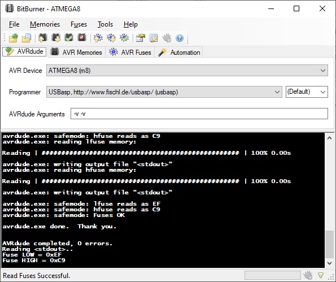Open the Help menu
The width and height of the screenshot is (336, 282).
click(x=130, y=24)
